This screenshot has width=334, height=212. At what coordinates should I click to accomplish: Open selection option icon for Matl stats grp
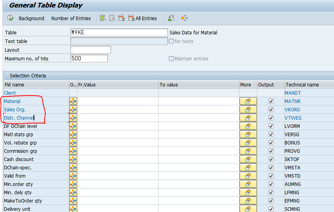(73, 134)
